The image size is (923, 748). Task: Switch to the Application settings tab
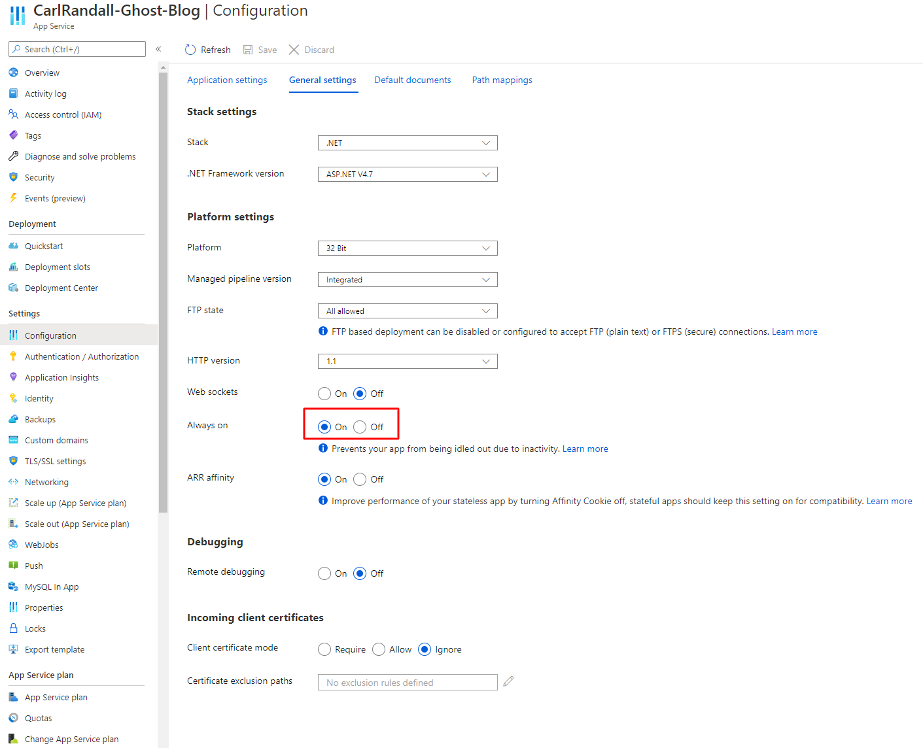pyautogui.click(x=227, y=80)
